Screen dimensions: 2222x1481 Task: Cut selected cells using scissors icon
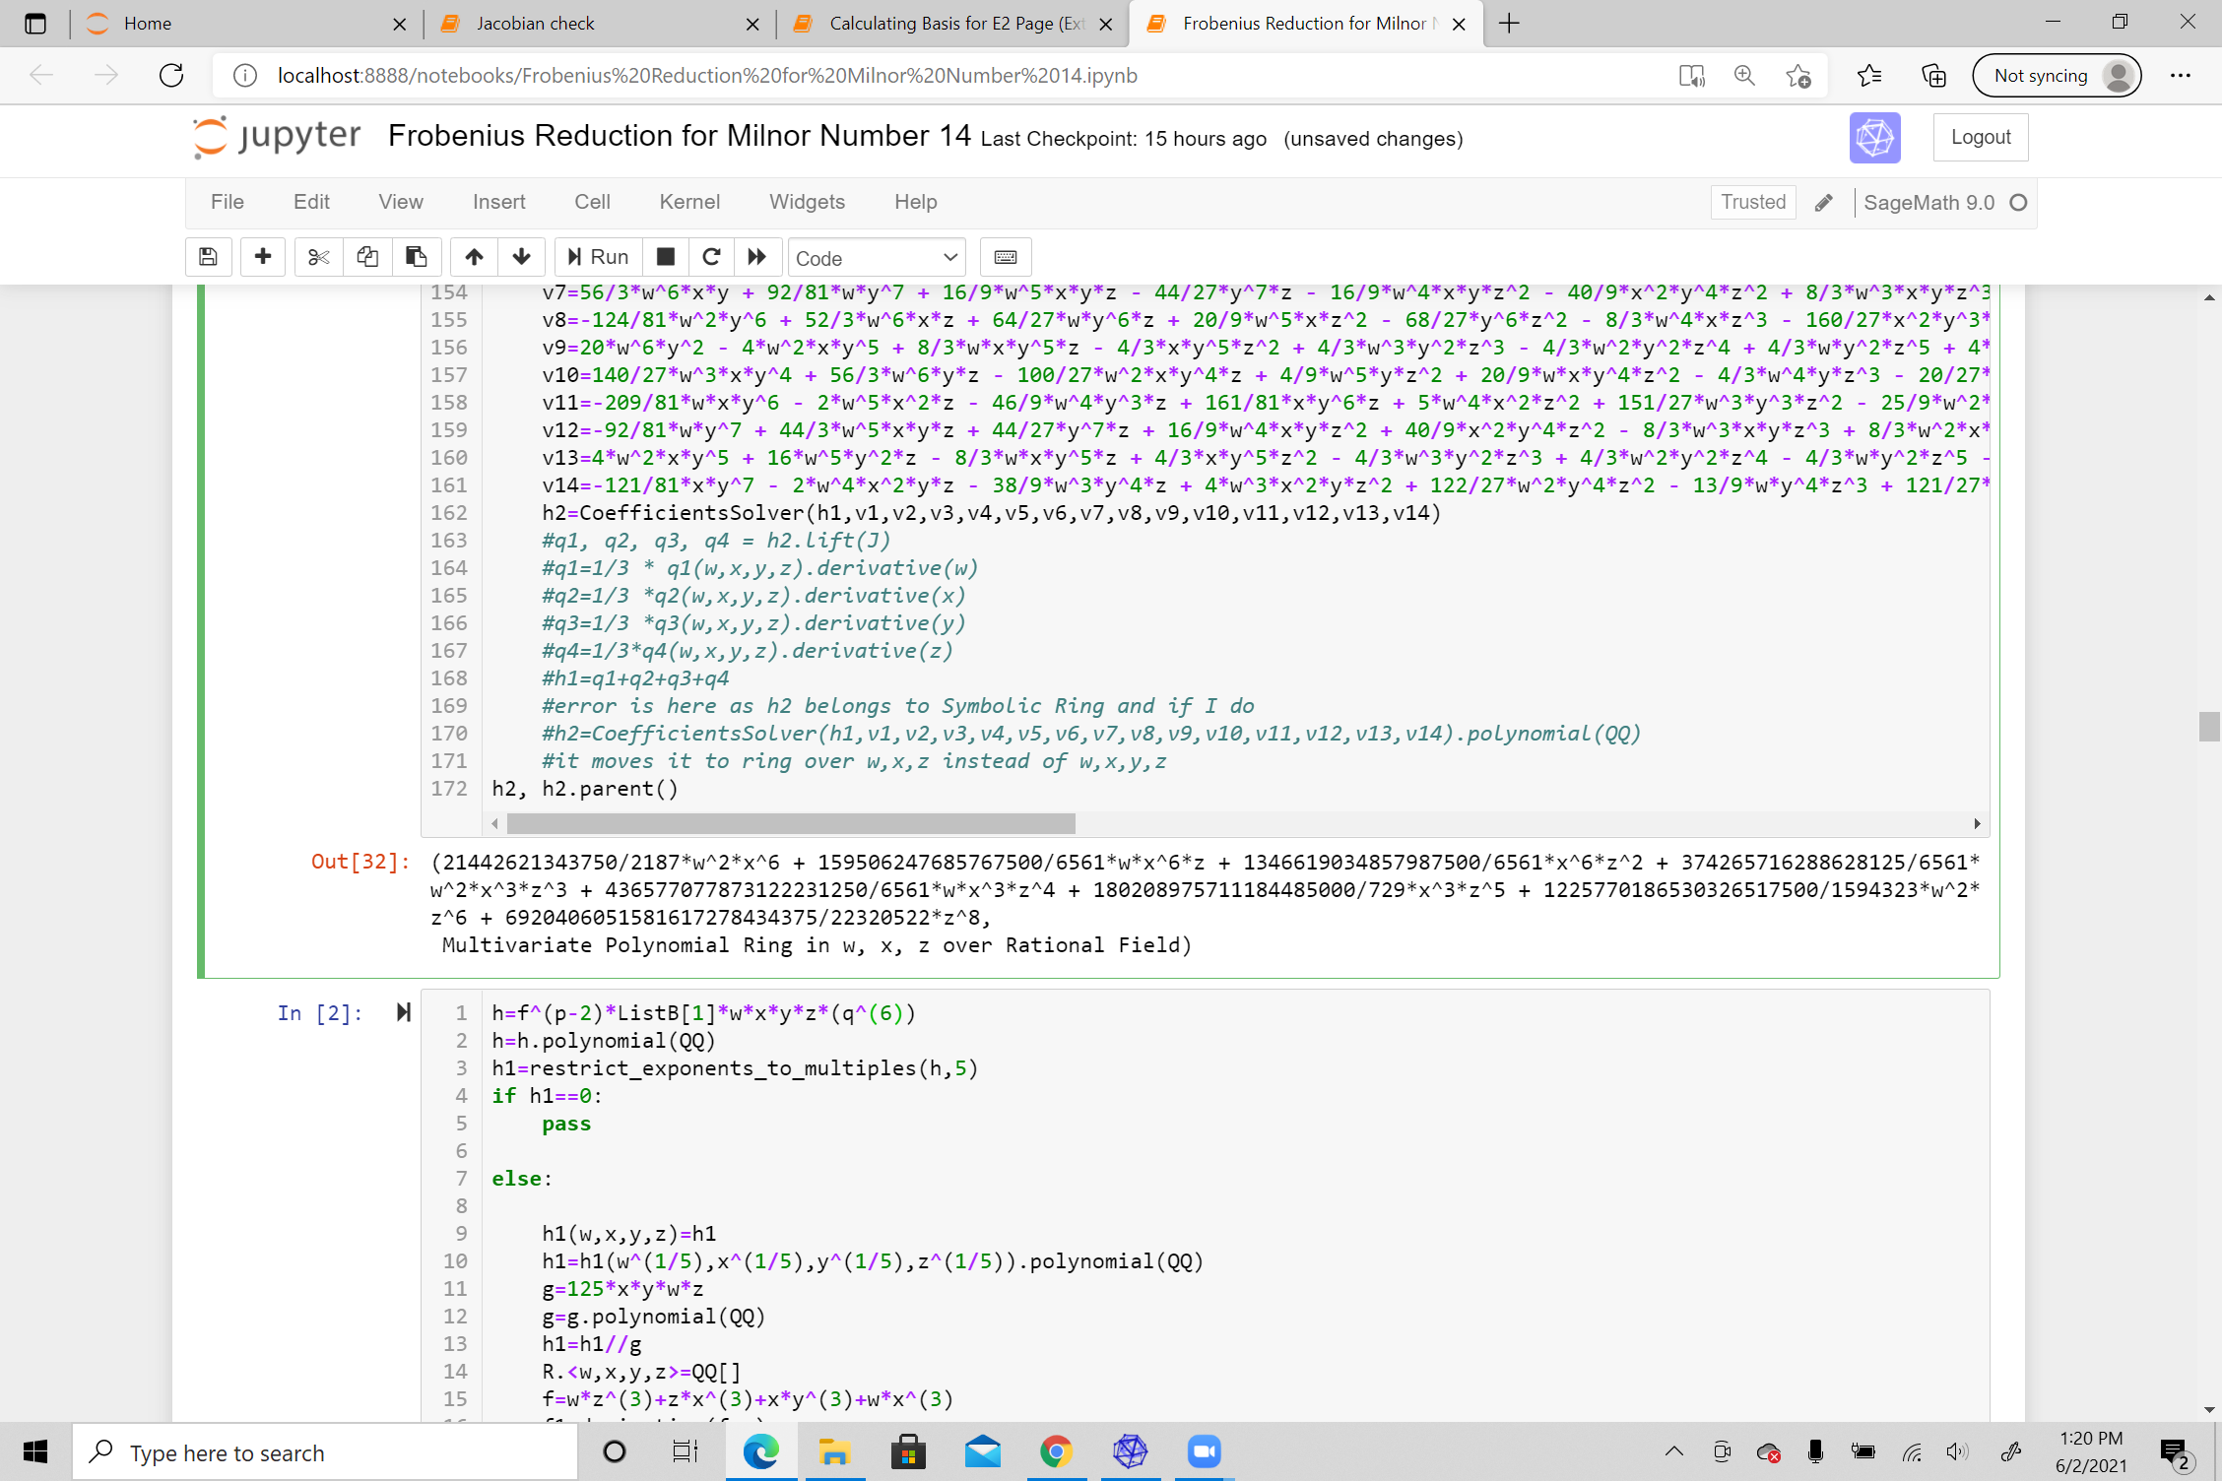pyautogui.click(x=318, y=257)
